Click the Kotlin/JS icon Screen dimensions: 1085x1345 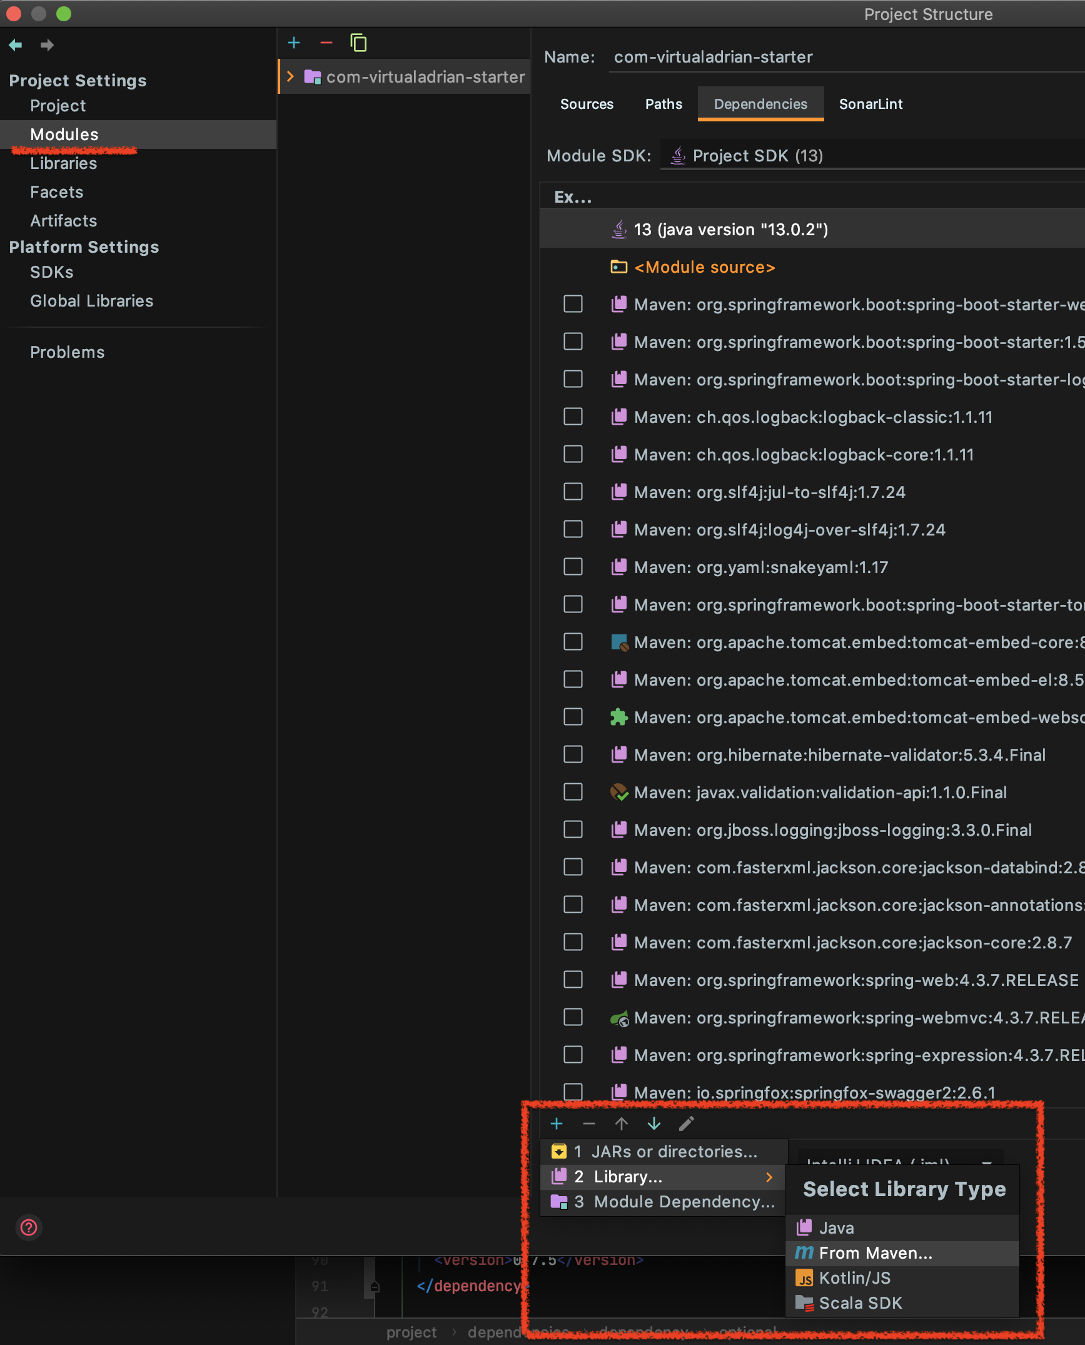tap(805, 1278)
